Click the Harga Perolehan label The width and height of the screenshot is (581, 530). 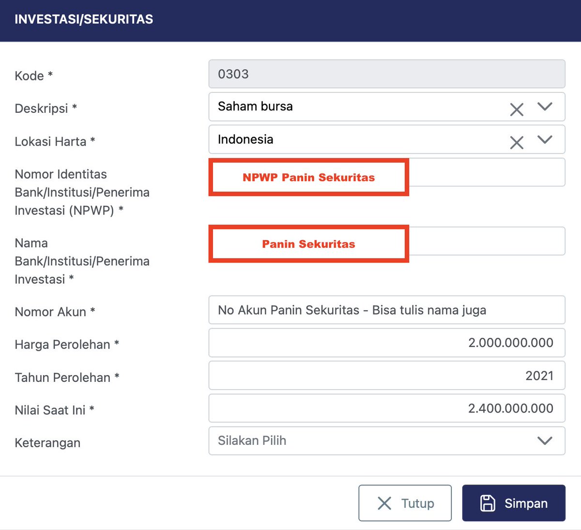coord(67,345)
